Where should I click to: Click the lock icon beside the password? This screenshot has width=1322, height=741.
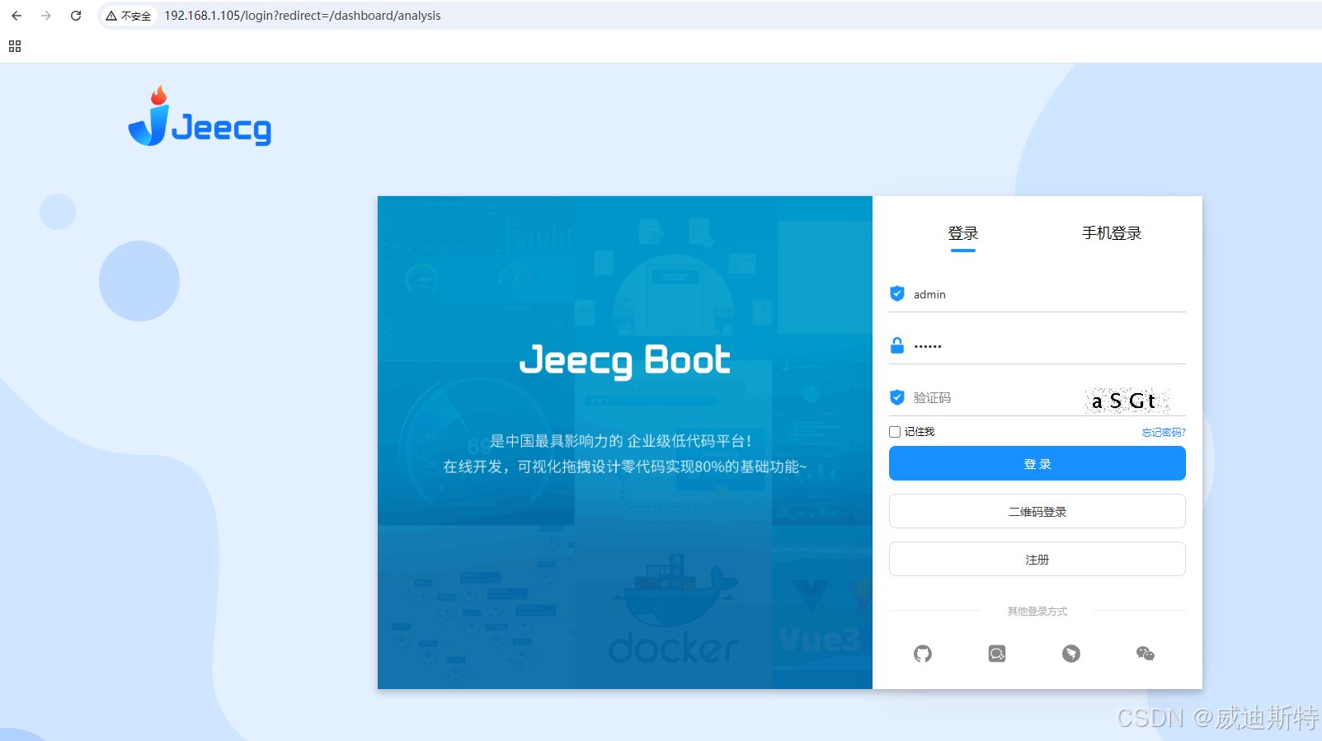click(x=897, y=345)
